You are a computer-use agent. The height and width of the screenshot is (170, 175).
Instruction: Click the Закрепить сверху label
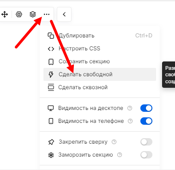[83, 142]
